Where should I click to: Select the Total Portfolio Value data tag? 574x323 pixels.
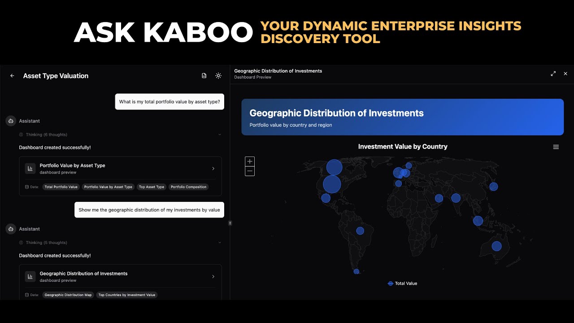click(61, 187)
